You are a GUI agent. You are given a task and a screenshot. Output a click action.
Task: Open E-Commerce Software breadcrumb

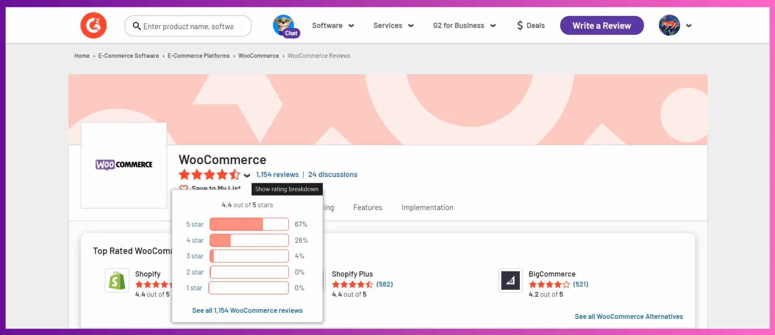coord(129,56)
